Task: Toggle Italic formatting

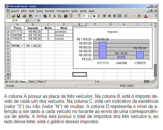Action: 99,16
